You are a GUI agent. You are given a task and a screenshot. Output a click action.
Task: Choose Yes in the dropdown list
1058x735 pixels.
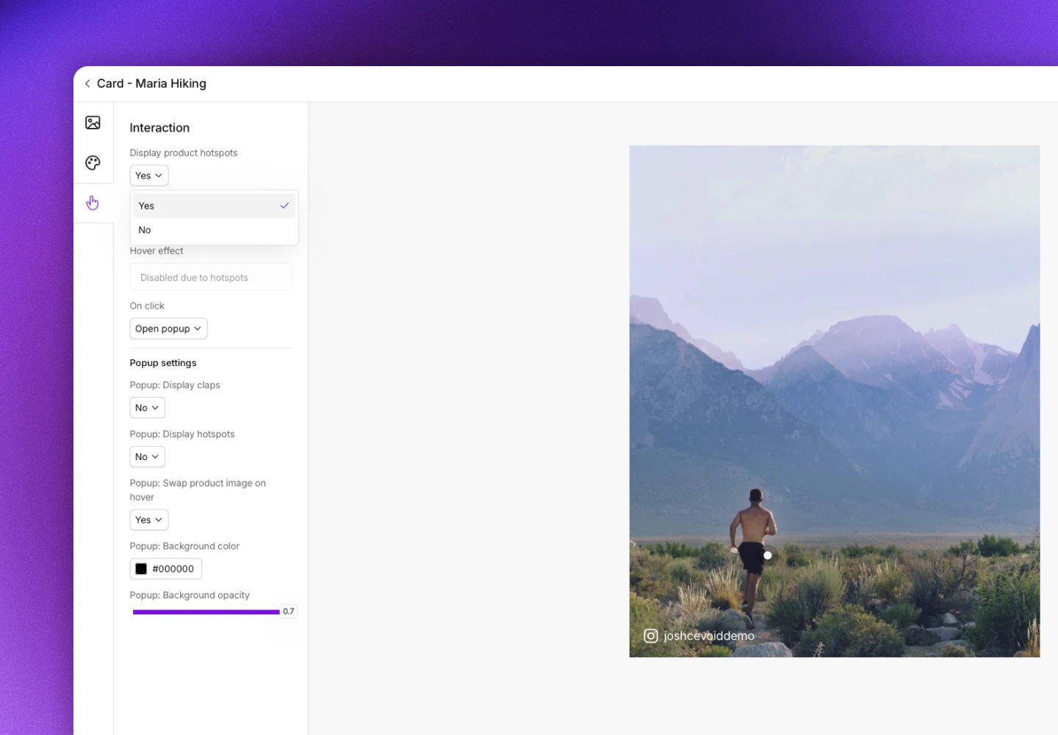click(214, 206)
